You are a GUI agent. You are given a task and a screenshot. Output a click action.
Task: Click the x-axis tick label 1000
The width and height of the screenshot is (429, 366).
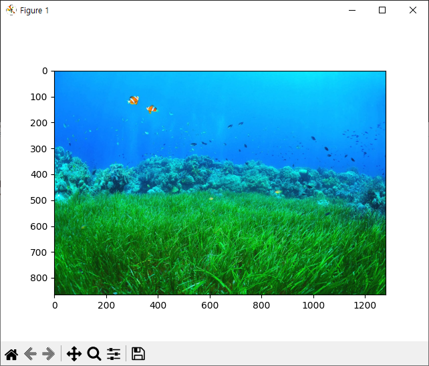(x=313, y=305)
